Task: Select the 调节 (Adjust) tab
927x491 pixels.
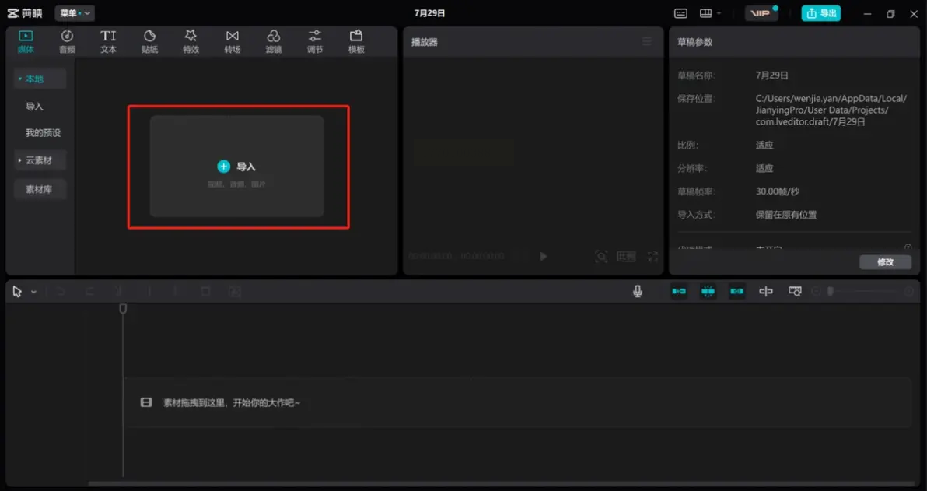Action: pyautogui.click(x=315, y=42)
